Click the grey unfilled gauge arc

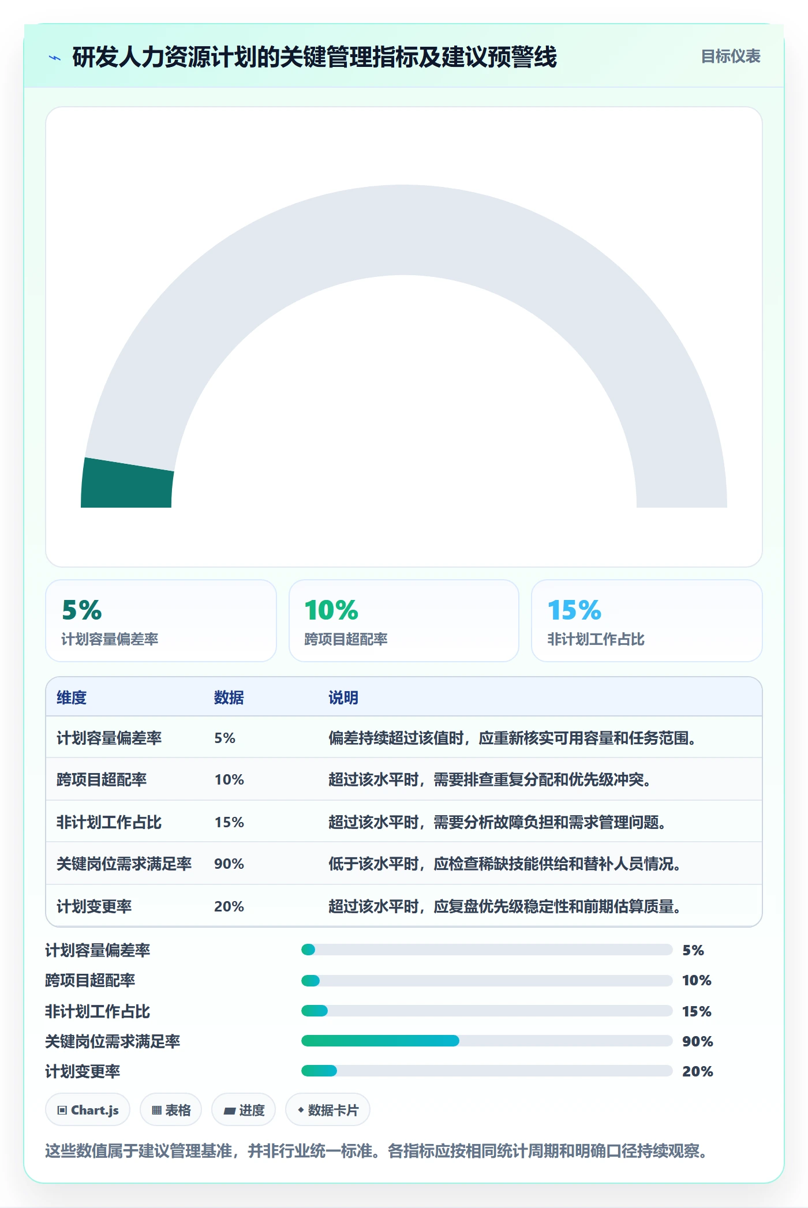(404, 230)
